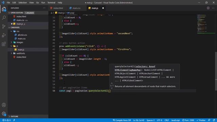Viewport: 217px width, 122px height.
Task: Open Explorer views and more actions ellipsis
Action: tap(44, 8)
